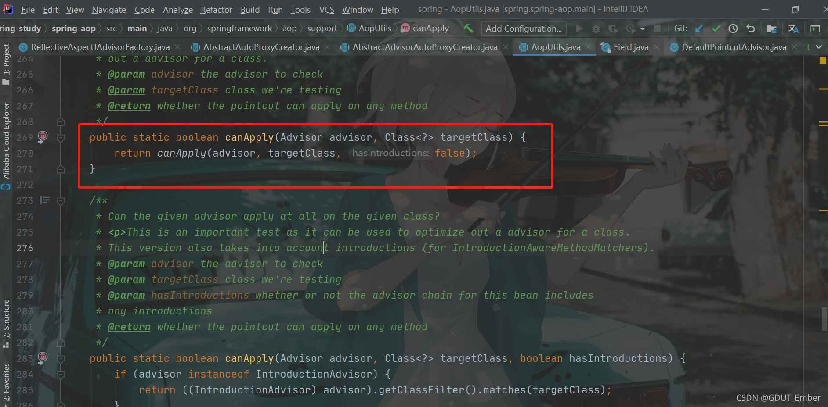Click line number 276 in gutter
The height and width of the screenshot is (407, 828).
pyautogui.click(x=25, y=248)
